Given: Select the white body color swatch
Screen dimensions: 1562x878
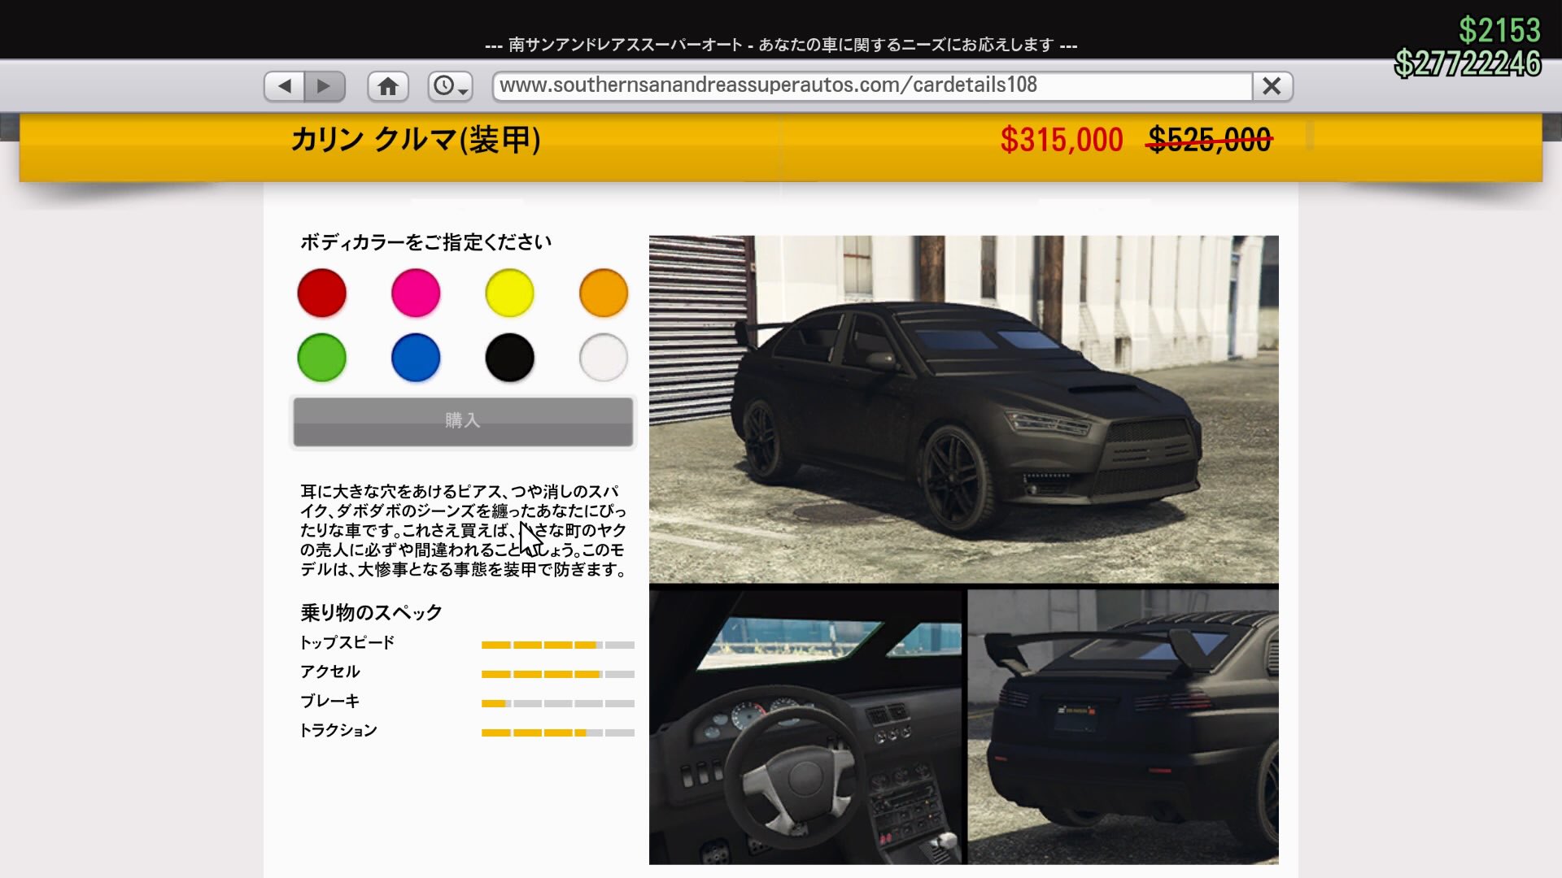Looking at the screenshot, I should [603, 357].
